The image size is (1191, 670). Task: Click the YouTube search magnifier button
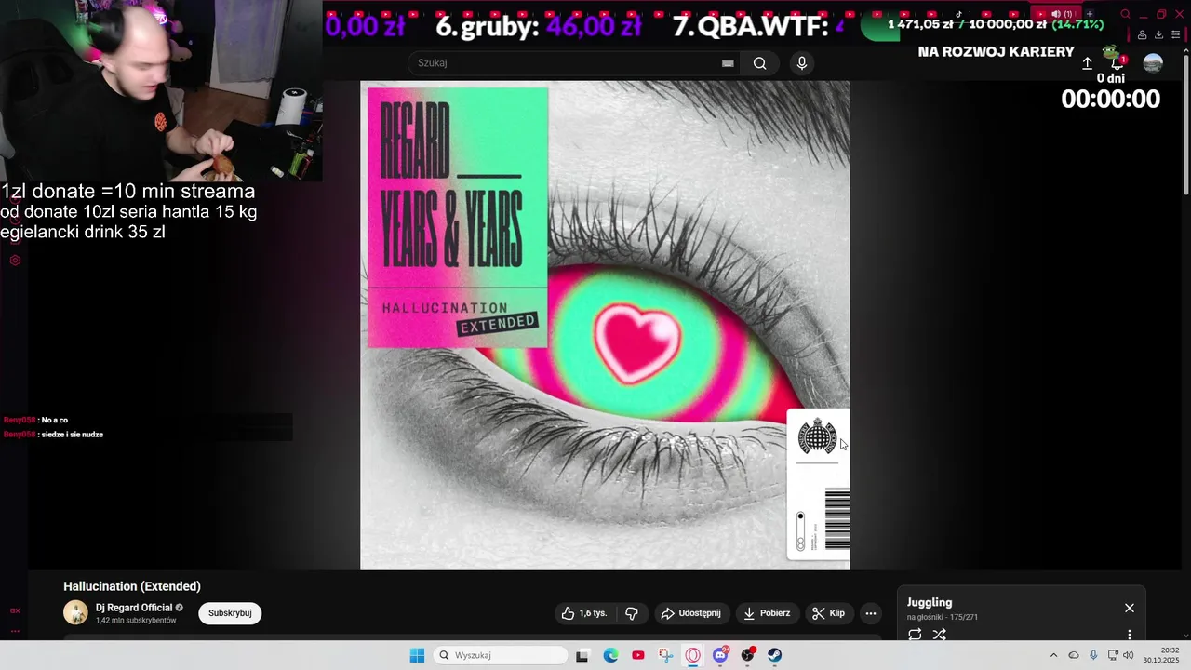pyautogui.click(x=760, y=63)
